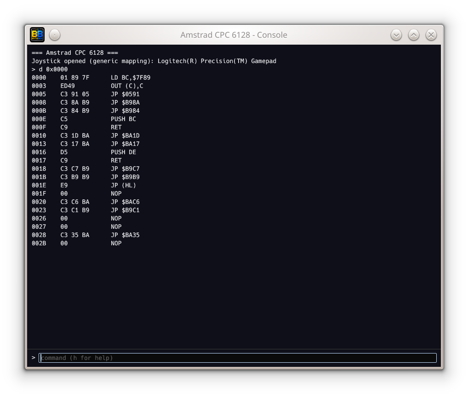Image resolution: width=468 pixels, height=394 pixels.
Task: Click instruction 'JP $B98A'
Action: pyautogui.click(x=126, y=103)
